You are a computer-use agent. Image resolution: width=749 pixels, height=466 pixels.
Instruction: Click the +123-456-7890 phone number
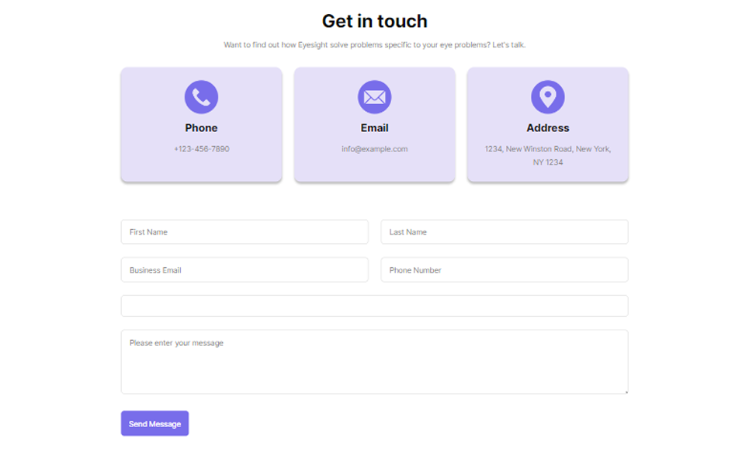pyautogui.click(x=201, y=149)
